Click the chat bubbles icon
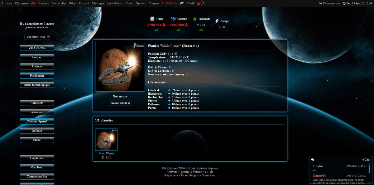Viewport: 374px width, 185px height. (313, 159)
